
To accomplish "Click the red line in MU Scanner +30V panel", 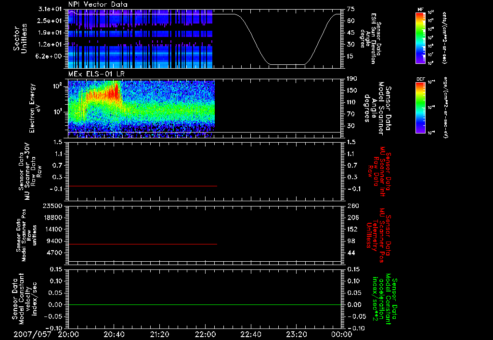I will (x=143, y=186).
